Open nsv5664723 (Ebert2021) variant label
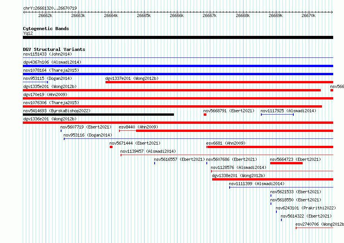 (x=295, y=159)
